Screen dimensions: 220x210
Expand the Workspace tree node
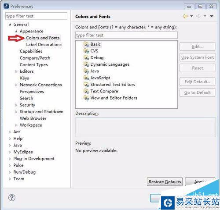(16, 125)
